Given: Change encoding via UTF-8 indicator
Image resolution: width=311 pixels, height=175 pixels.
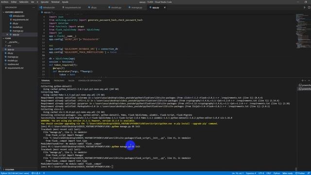Looking at the screenshot, I should click(x=261, y=173).
